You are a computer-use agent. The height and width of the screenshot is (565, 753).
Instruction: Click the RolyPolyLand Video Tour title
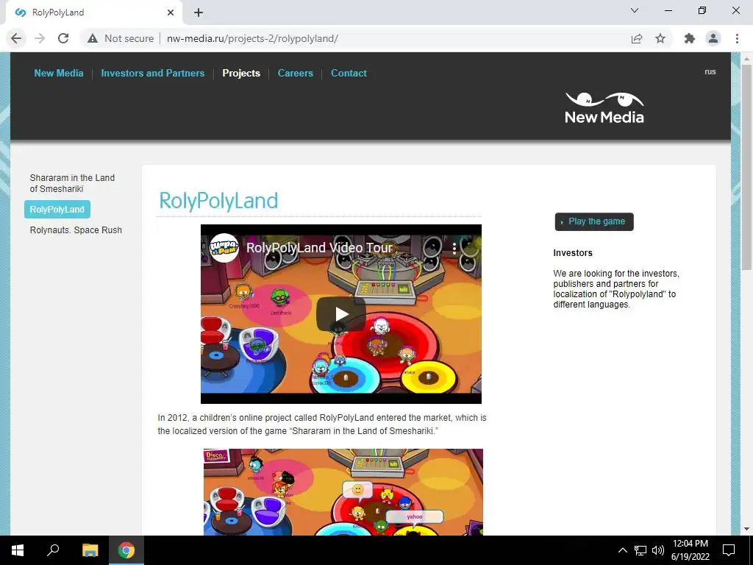point(319,248)
